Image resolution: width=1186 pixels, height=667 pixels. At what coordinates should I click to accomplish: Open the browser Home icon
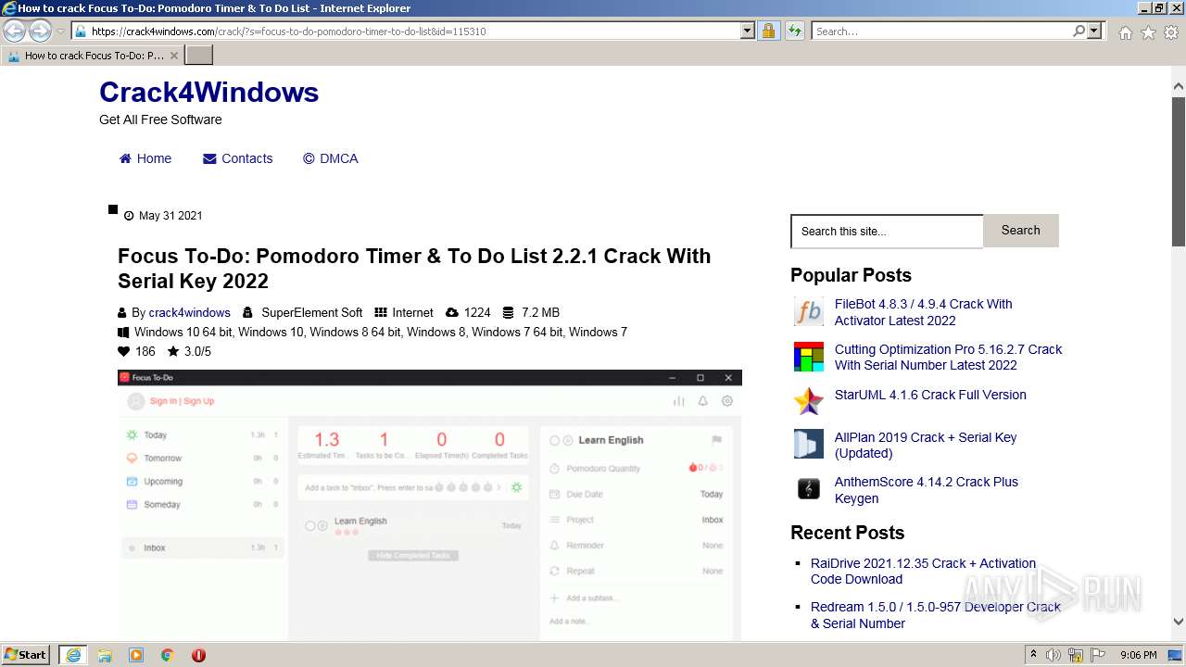coord(1125,32)
